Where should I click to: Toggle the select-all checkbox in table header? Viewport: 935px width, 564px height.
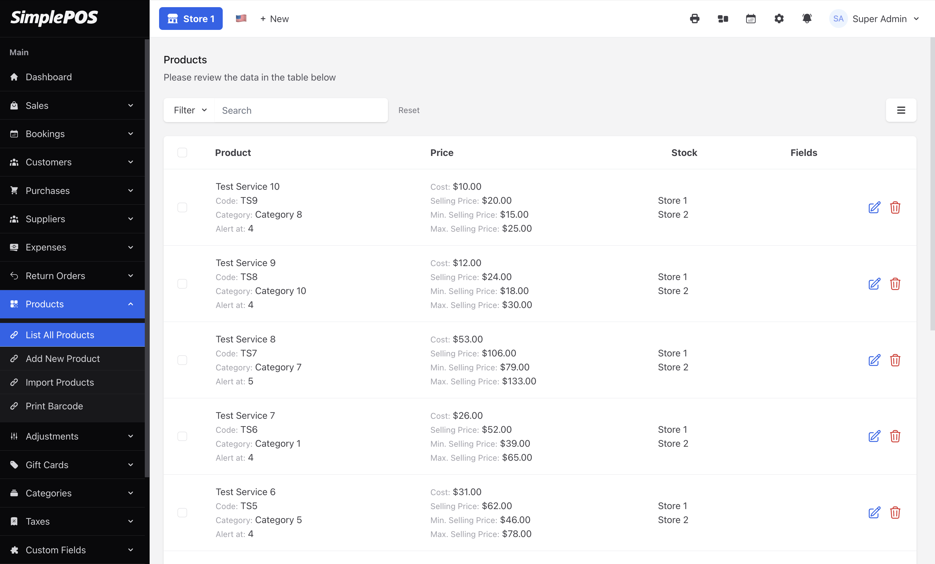[182, 153]
